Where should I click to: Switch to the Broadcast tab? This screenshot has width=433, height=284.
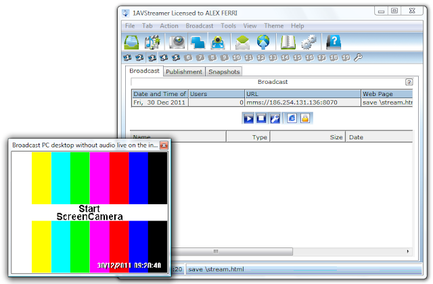pos(144,71)
